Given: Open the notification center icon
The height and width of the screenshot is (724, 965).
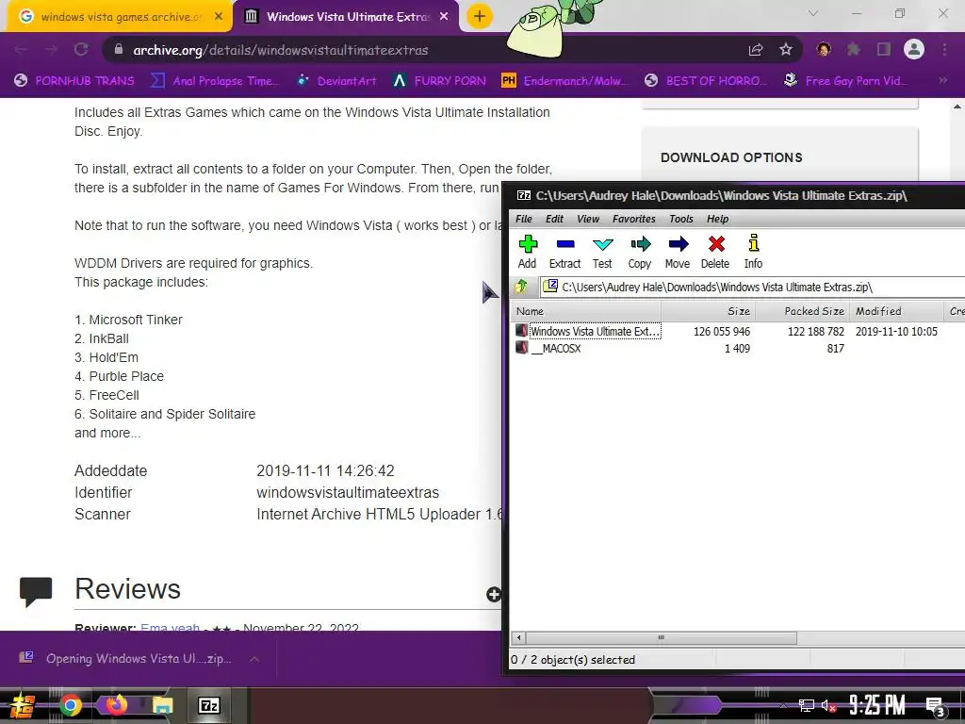Looking at the screenshot, I should coord(936,706).
